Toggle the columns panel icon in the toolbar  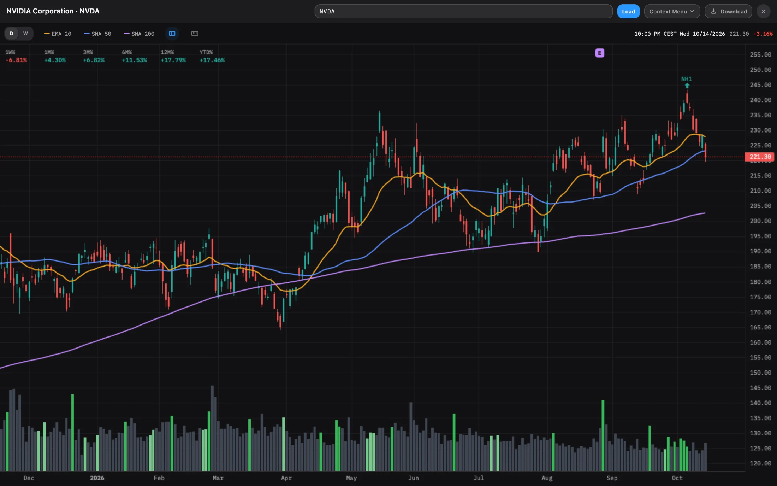pyautogui.click(x=172, y=34)
